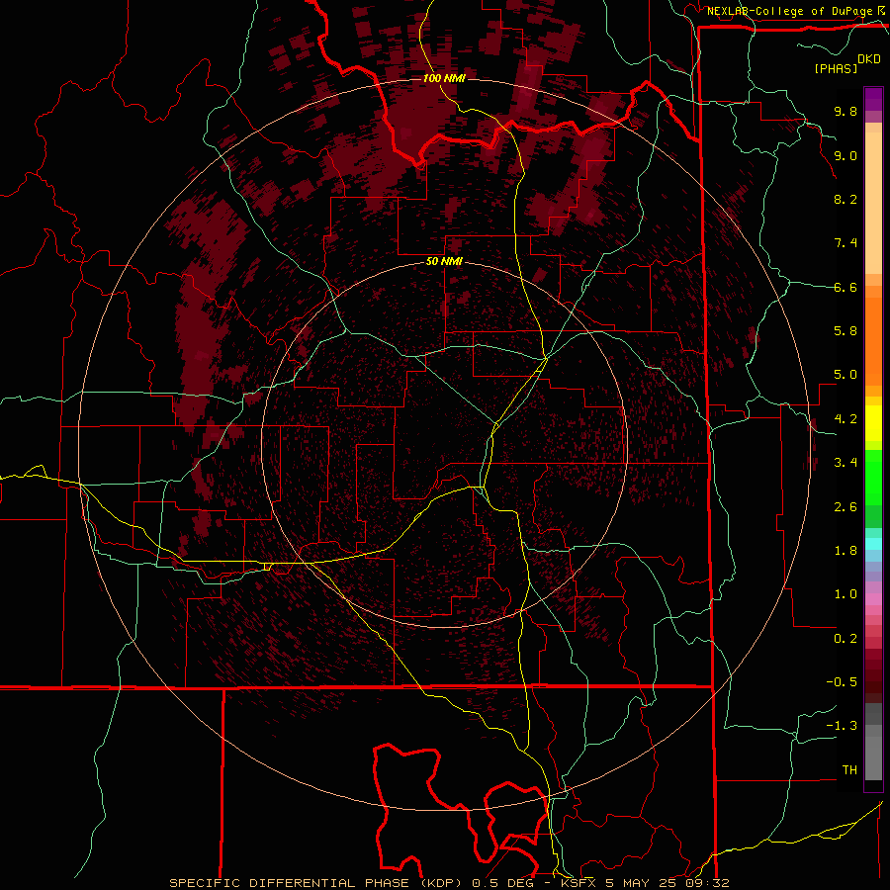The width and height of the screenshot is (890, 890).
Task: Click the DKD units label
Action: tap(869, 59)
